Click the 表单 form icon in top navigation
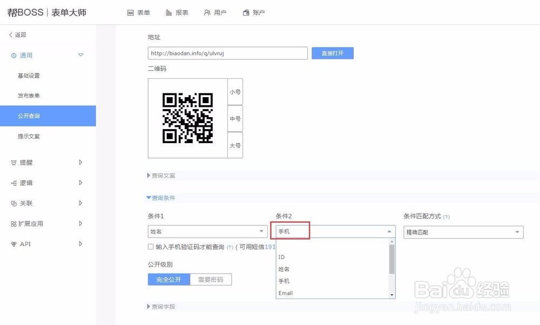The width and height of the screenshot is (540, 325). pyautogui.click(x=130, y=13)
